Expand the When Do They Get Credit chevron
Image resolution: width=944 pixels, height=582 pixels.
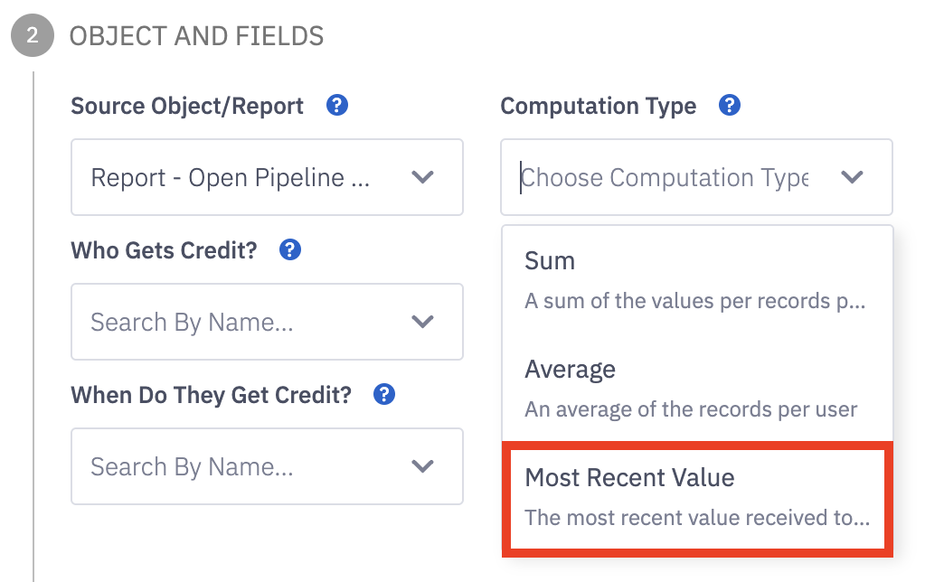[x=422, y=465]
